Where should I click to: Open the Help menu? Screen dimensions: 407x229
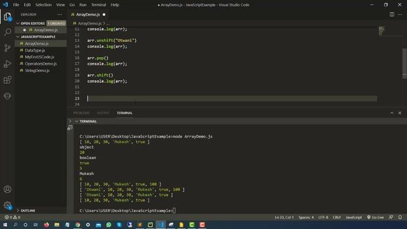click(x=114, y=4)
